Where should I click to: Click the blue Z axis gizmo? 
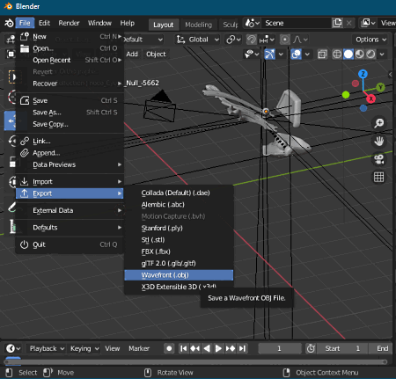[363, 74]
